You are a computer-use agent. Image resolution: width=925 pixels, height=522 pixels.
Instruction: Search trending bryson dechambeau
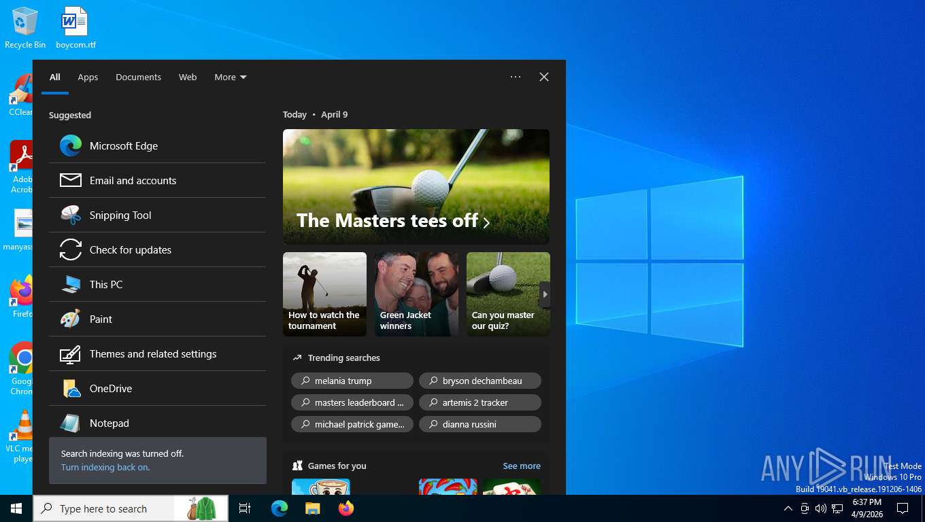click(480, 381)
